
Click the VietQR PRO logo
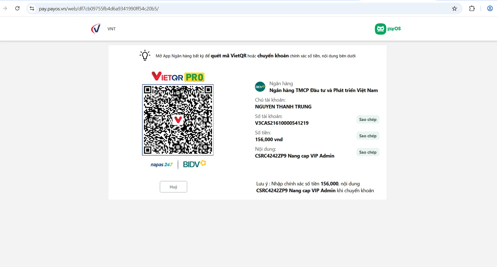click(178, 77)
